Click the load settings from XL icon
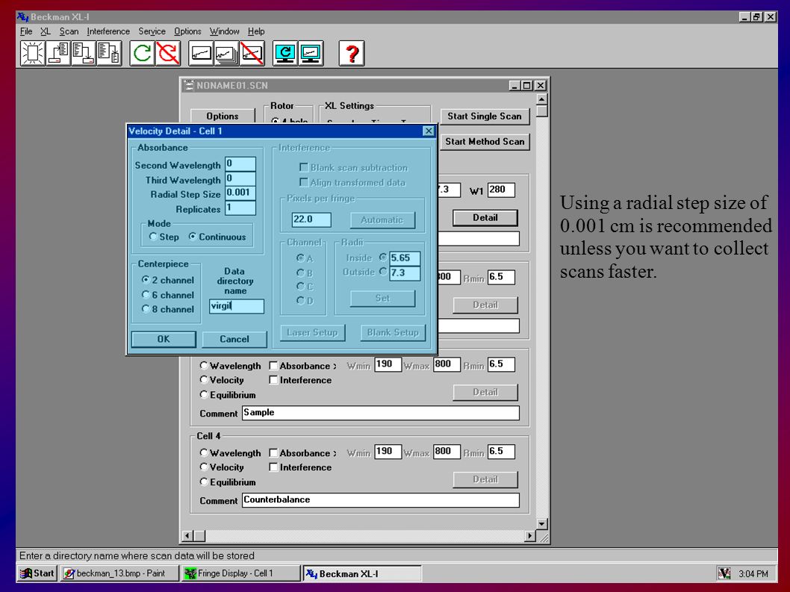Image resolution: width=790 pixels, height=592 pixels. point(58,53)
